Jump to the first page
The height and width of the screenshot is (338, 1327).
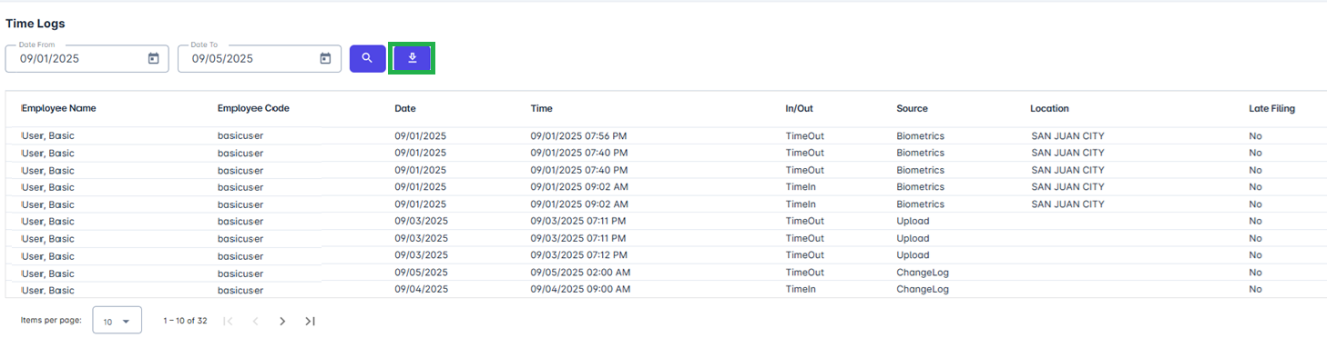point(228,321)
